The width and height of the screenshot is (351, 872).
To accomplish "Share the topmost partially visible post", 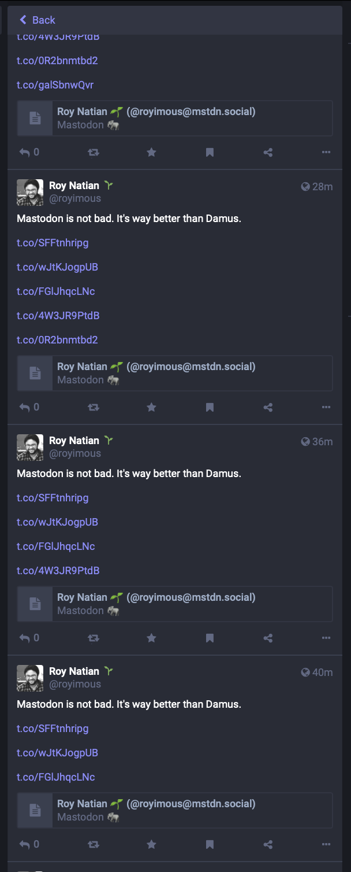I will tap(268, 153).
